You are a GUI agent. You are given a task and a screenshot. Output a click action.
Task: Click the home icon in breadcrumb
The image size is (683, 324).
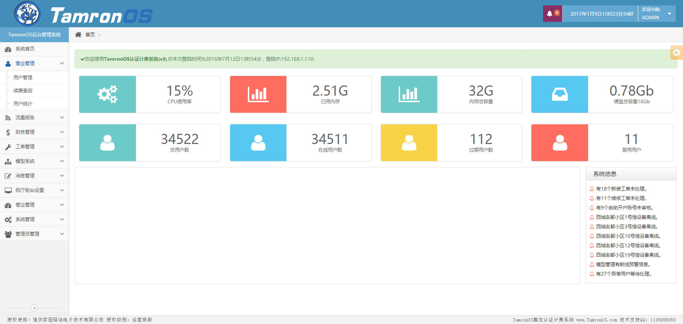pyautogui.click(x=78, y=35)
